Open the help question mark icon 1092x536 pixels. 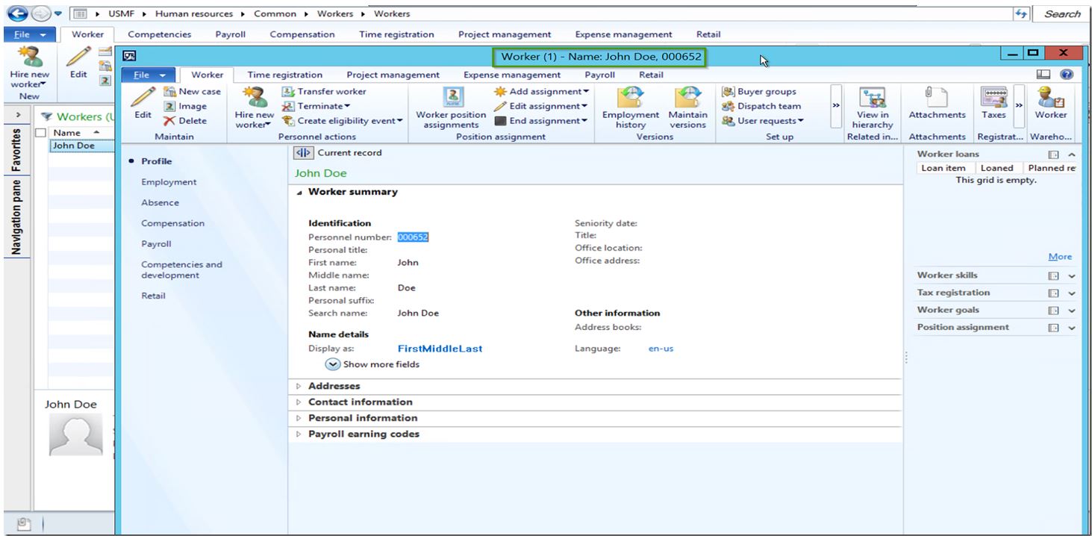pos(1067,75)
